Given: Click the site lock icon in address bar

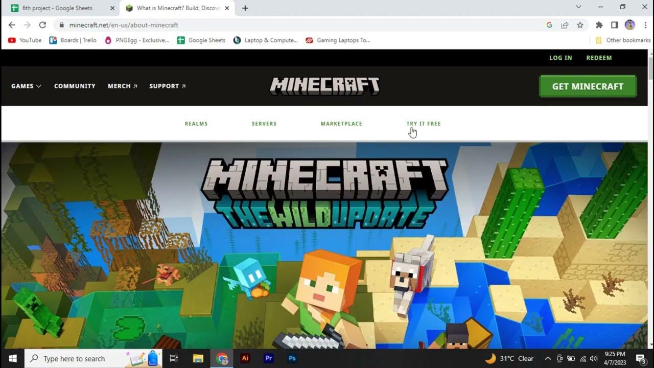Looking at the screenshot, I should coord(61,25).
